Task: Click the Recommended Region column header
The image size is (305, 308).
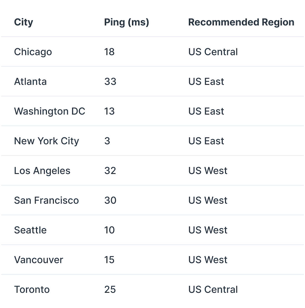Action: (x=241, y=22)
